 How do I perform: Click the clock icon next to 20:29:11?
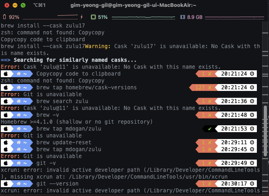pyautogui.click(x=252, y=142)
